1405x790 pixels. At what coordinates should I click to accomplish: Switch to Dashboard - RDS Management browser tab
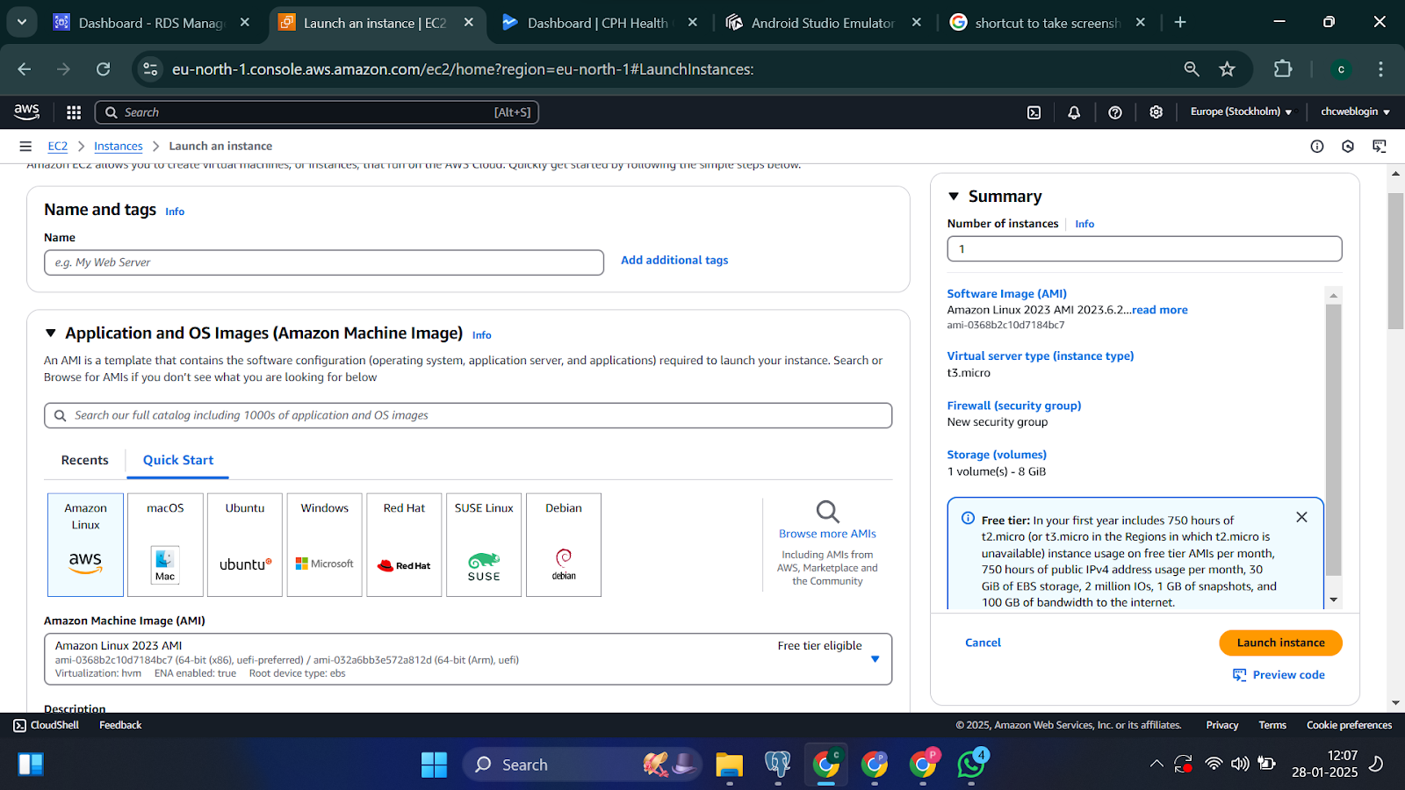tap(151, 23)
